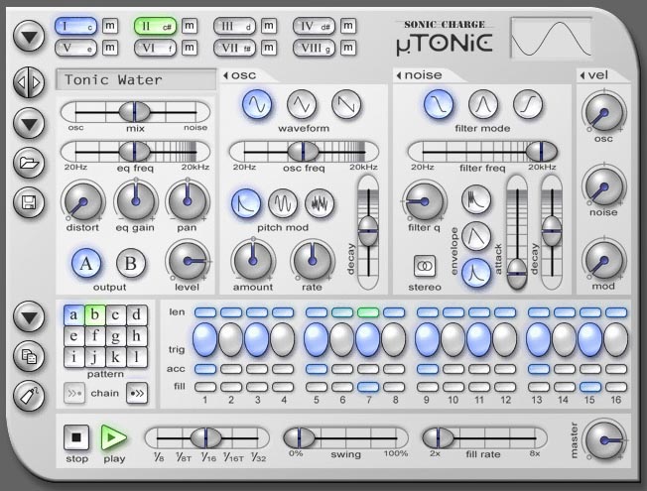Viewport: 647px width, 491px height.
Task: Select decaying pitch mod mode
Action: click(246, 203)
